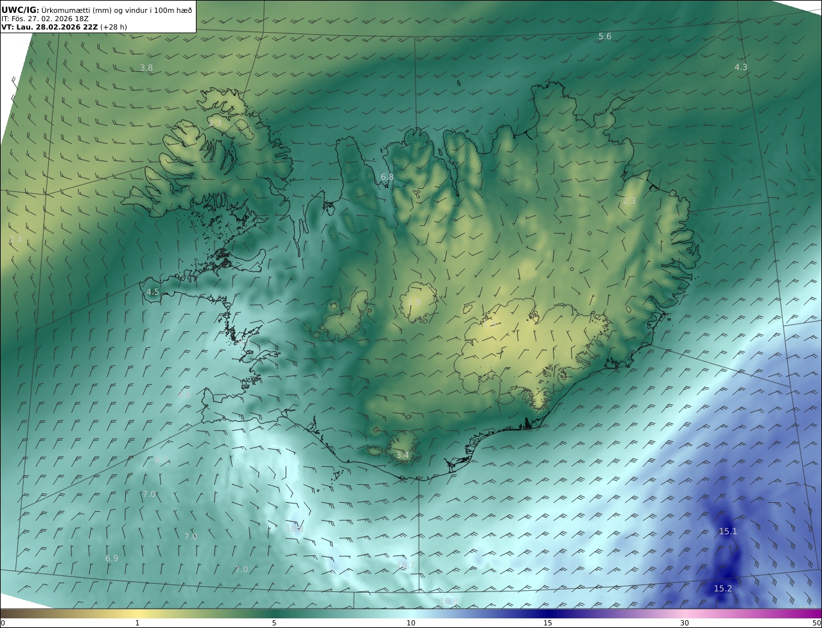This screenshot has width=822, height=628.
Task: Click the 'IT: Fös. 27. 02. 2026 18Z' line
Action: click(x=45, y=19)
